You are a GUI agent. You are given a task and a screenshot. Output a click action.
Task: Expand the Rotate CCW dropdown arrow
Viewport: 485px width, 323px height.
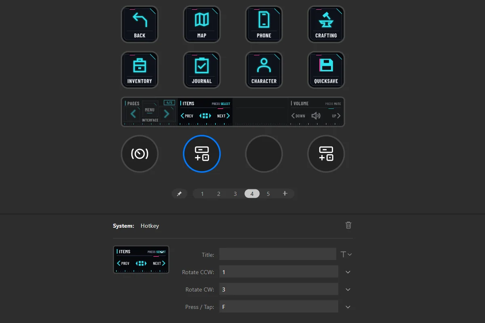(x=348, y=272)
